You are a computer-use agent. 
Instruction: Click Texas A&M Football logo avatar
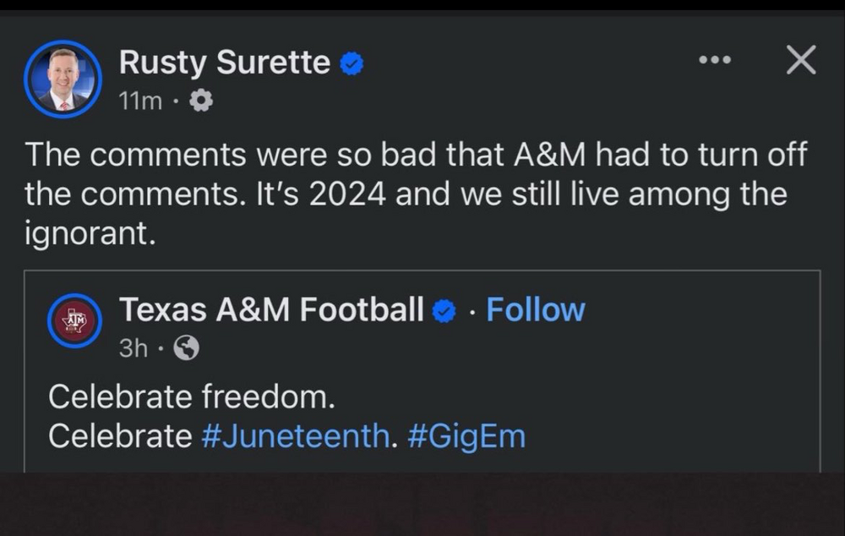coord(75,320)
